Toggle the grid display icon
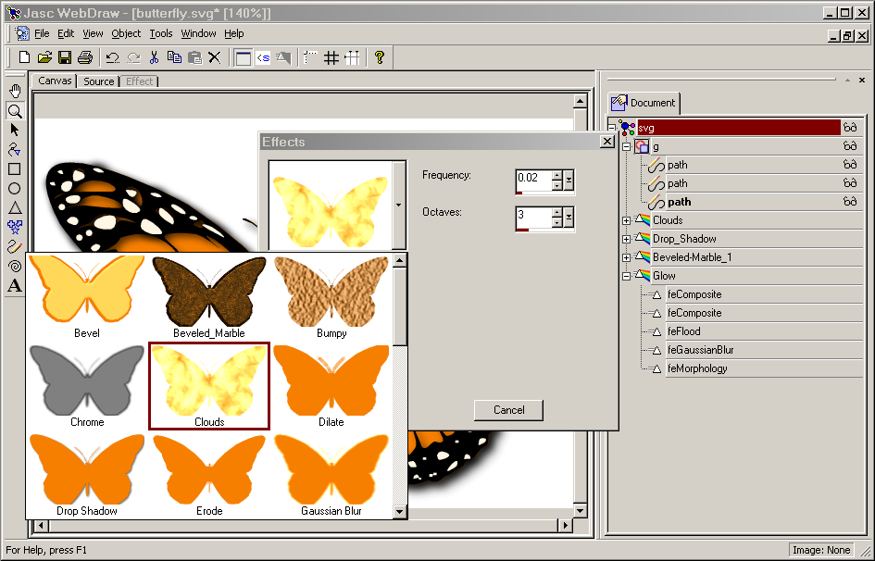Viewport: 875px width, 561px height. 331,57
